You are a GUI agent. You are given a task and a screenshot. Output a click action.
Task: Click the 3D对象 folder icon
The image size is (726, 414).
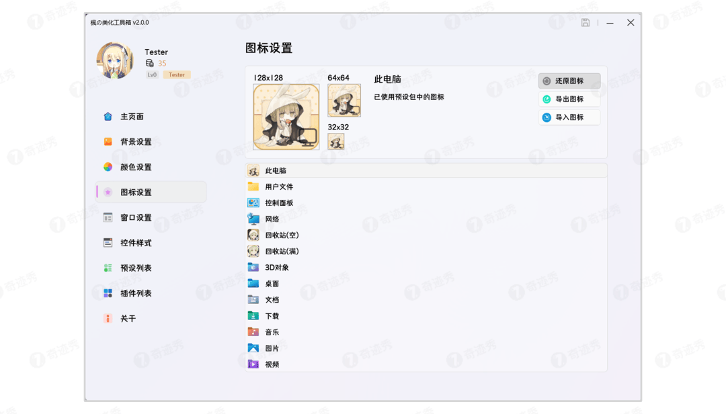tap(253, 268)
